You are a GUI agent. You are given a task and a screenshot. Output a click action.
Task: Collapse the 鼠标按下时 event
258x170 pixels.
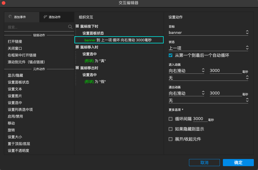tap(77, 26)
